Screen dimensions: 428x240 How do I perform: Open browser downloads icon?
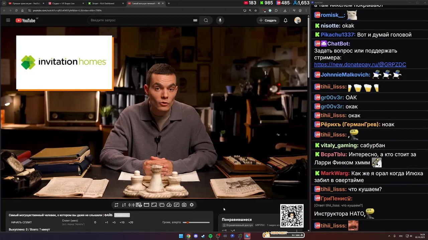pyautogui.click(x=285, y=10)
